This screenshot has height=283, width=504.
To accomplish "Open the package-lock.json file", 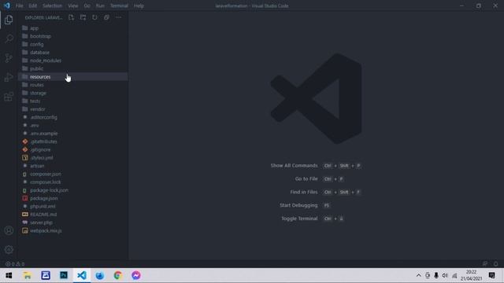I will [x=73, y=190].
